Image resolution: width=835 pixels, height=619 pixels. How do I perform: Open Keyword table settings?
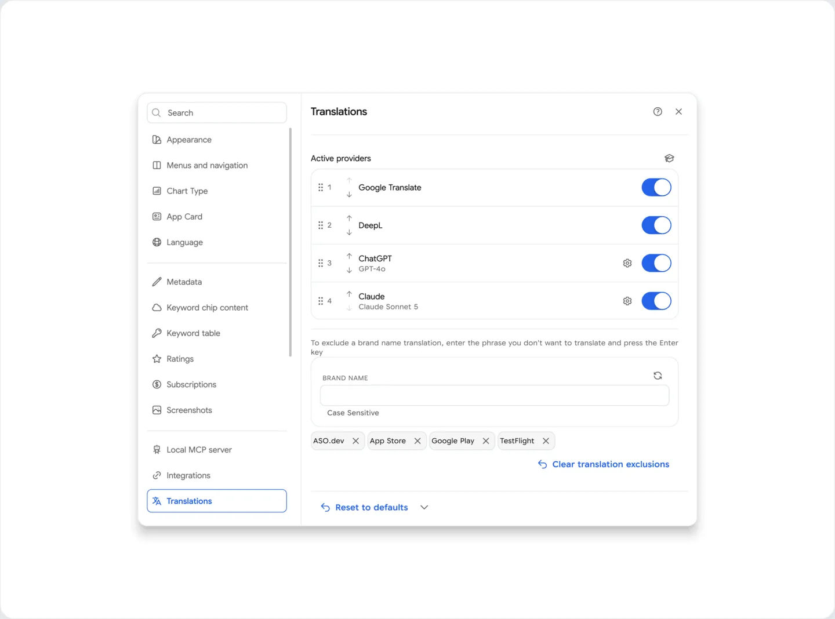coord(217,333)
